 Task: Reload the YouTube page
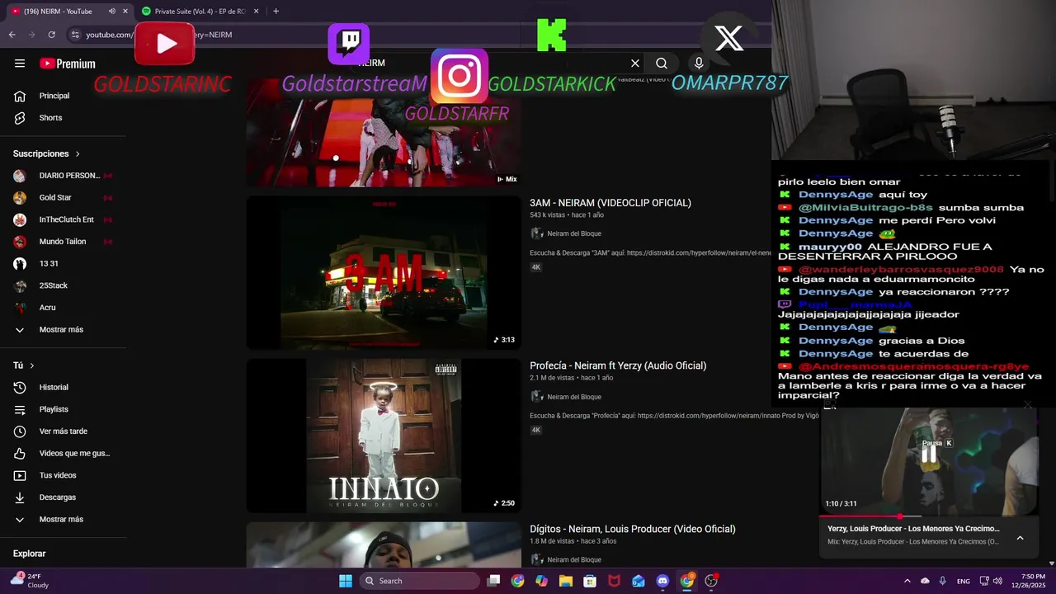pos(52,35)
